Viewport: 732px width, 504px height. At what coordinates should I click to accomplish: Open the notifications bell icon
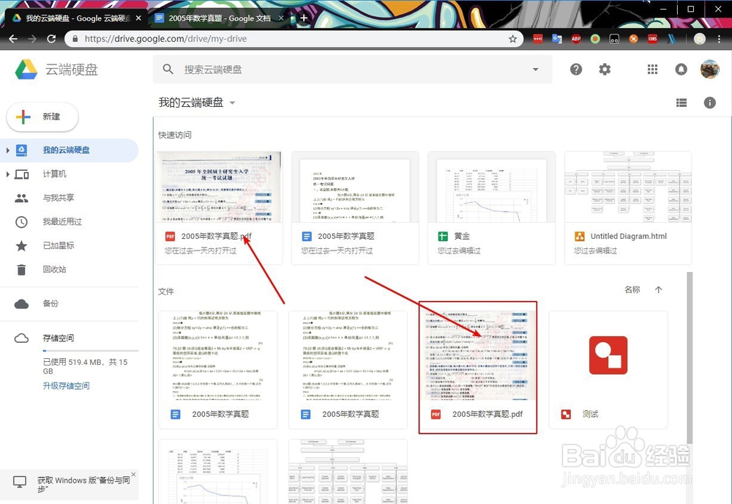click(x=681, y=70)
